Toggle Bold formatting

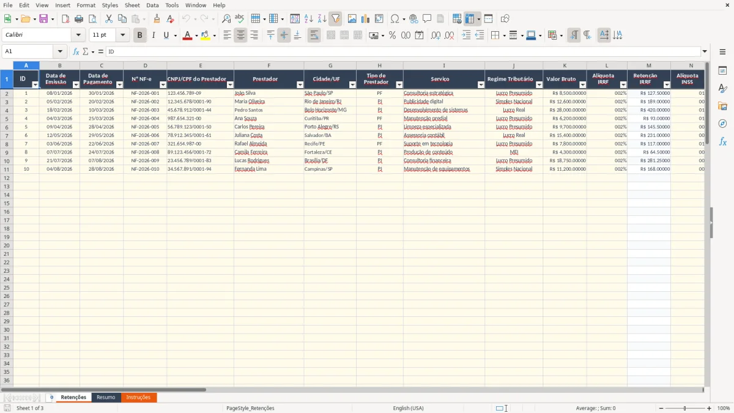pos(140,35)
